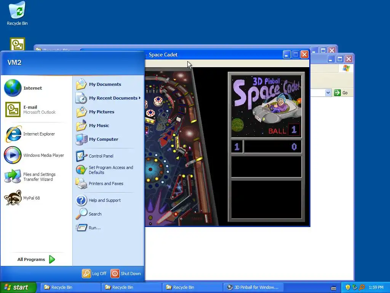
Task: Open address bar dropdown in Recycle Bin window
Action: (328, 93)
